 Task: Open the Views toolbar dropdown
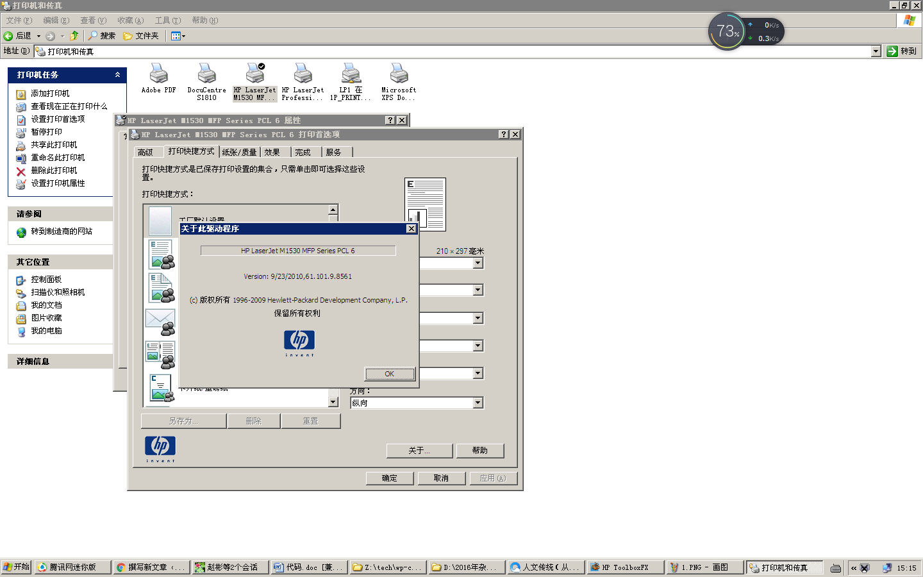click(178, 36)
